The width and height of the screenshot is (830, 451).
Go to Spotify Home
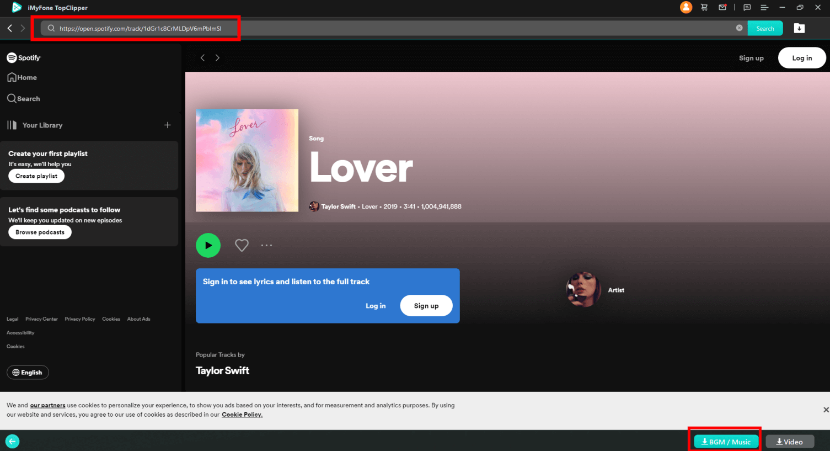tap(22, 77)
